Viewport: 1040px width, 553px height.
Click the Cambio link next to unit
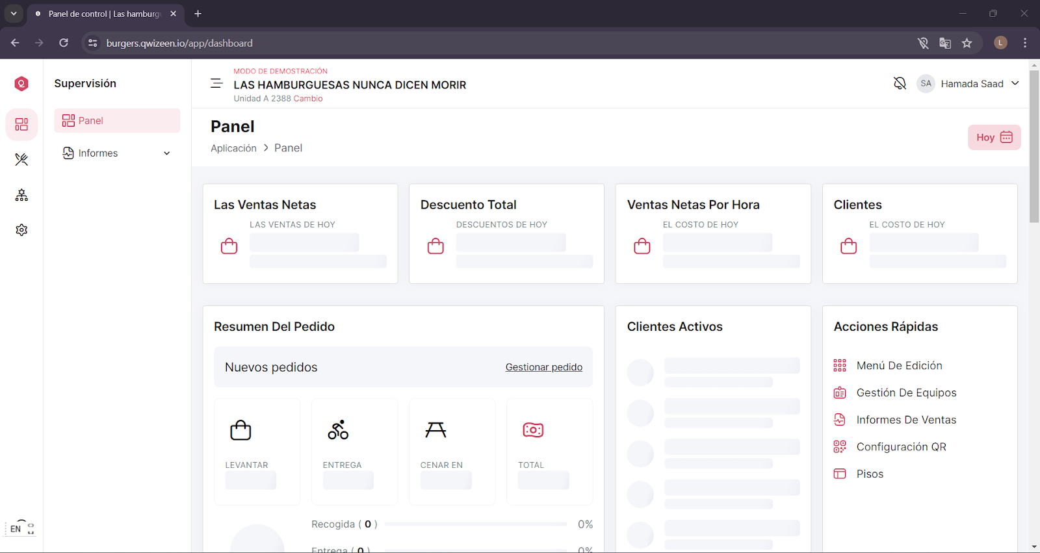(x=308, y=99)
